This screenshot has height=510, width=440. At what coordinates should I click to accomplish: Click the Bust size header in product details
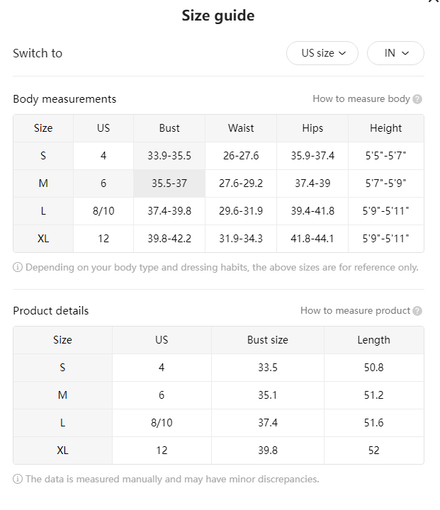pyautogui.click(x=268, y=340)
